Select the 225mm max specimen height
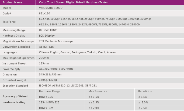 [44, 58]
